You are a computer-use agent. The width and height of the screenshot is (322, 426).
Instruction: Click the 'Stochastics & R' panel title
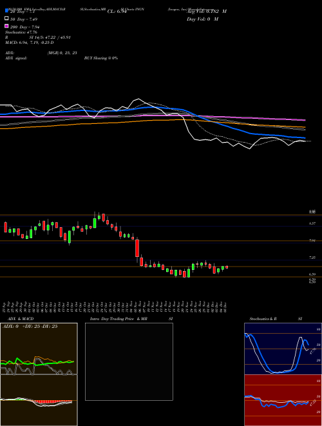click(263, 319)
